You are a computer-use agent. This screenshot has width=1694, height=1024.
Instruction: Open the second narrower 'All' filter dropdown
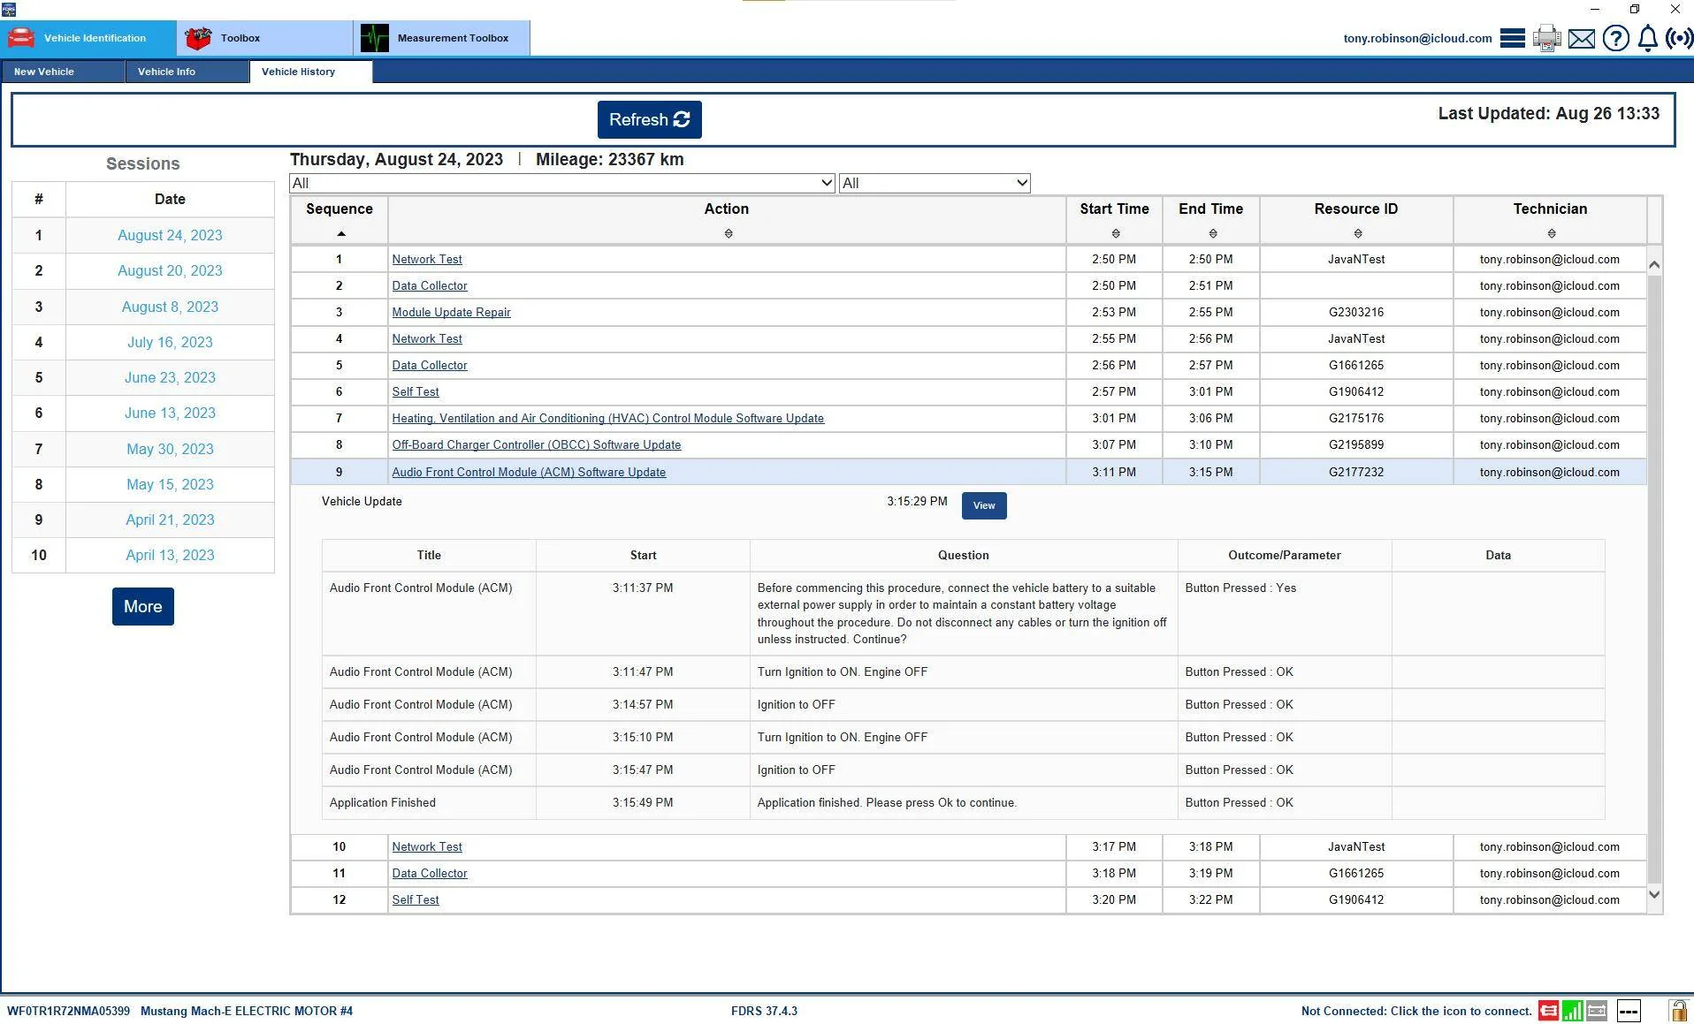click(935, 183)
